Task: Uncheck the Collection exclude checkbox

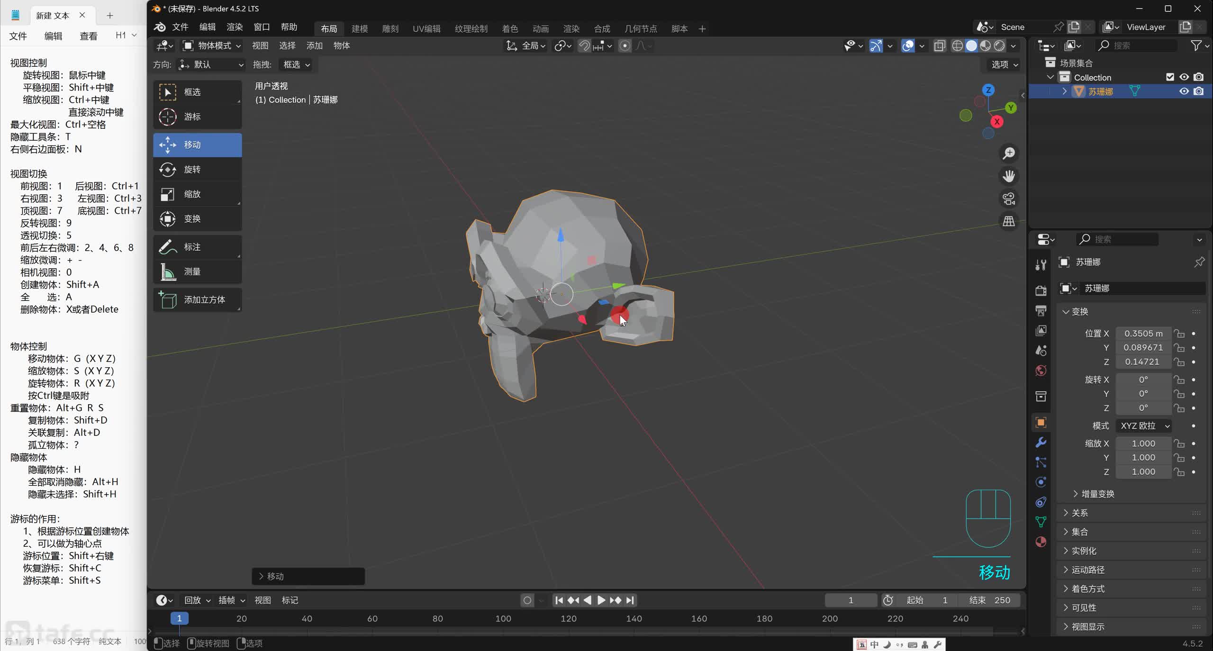Action: pos(1170,77)
